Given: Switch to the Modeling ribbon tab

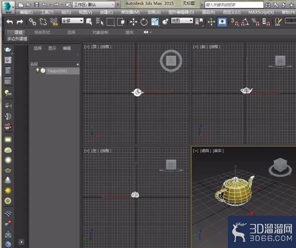Looking at the screenshot, I should click(19, 32).
